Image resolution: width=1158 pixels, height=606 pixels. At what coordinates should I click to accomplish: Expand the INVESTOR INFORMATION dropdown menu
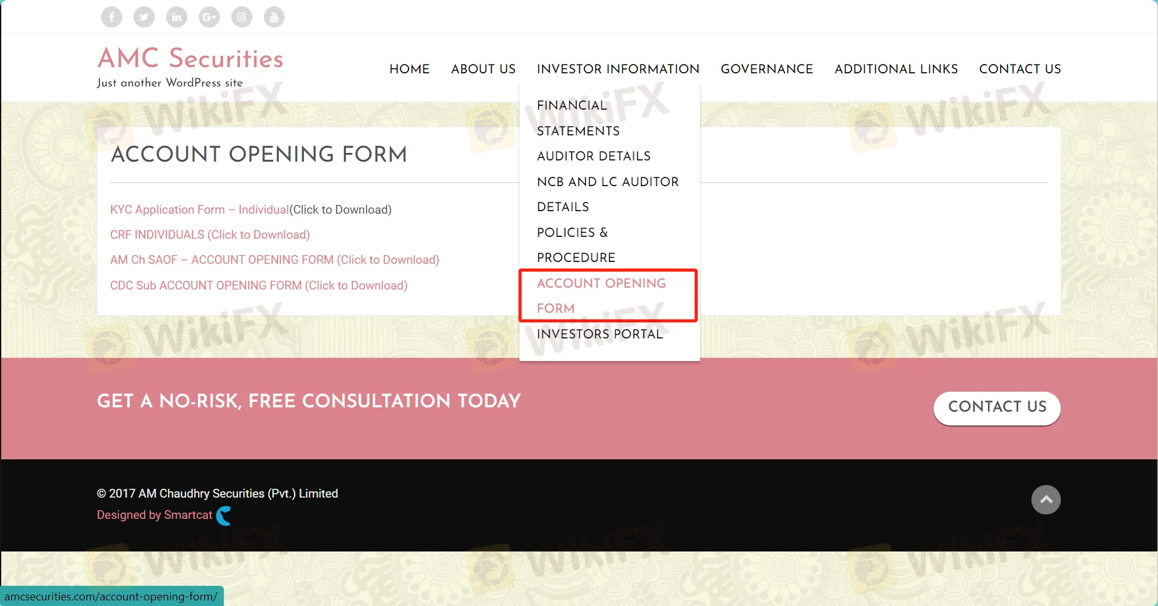(x=617, y=69)
